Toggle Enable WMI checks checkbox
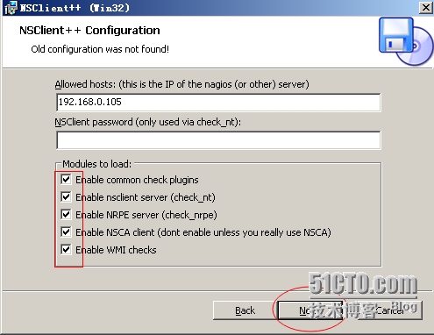This screenshot has width=434, height=335. pyautogui.click(x=66, y=250)
